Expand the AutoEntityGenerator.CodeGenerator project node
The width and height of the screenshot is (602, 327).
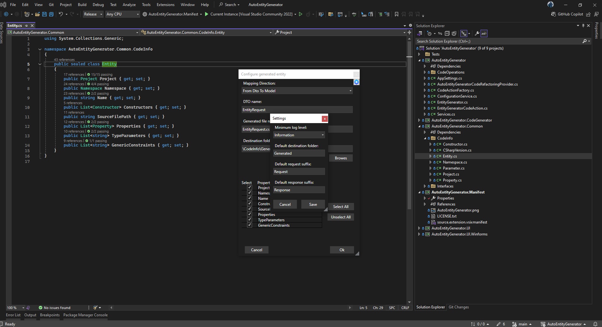pyautogui.click(x=419, y=120)
